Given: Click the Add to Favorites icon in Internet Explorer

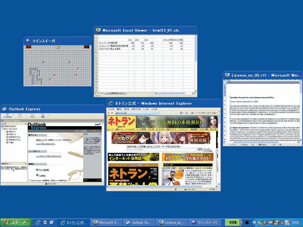Looking at the screenshot, I should (x=112, y=113).
